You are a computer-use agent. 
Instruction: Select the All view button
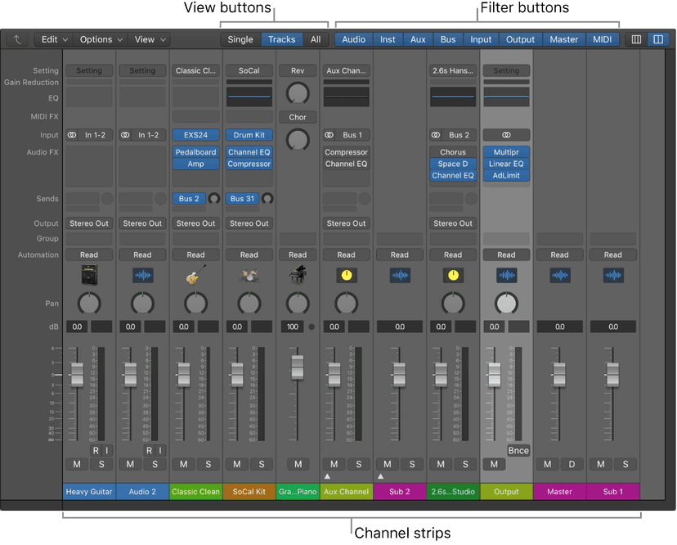[316, 39]
